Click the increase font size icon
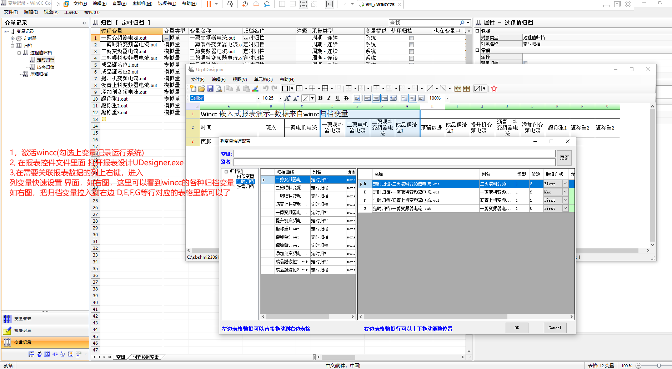The height and width of the screenshot is (369, 672). pos(287,98)
